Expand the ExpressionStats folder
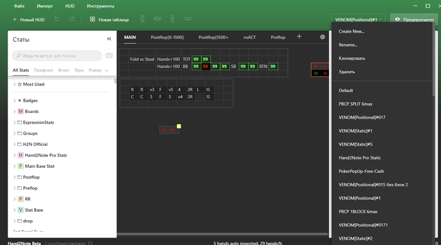Screen dimensions: 441x245 (14, 122)
